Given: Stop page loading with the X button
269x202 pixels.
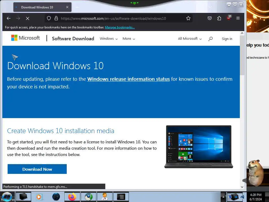Looking at the screenshot, I should 27,18.
